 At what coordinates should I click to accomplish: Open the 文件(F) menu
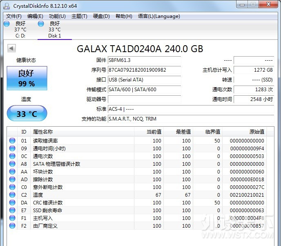14,16
